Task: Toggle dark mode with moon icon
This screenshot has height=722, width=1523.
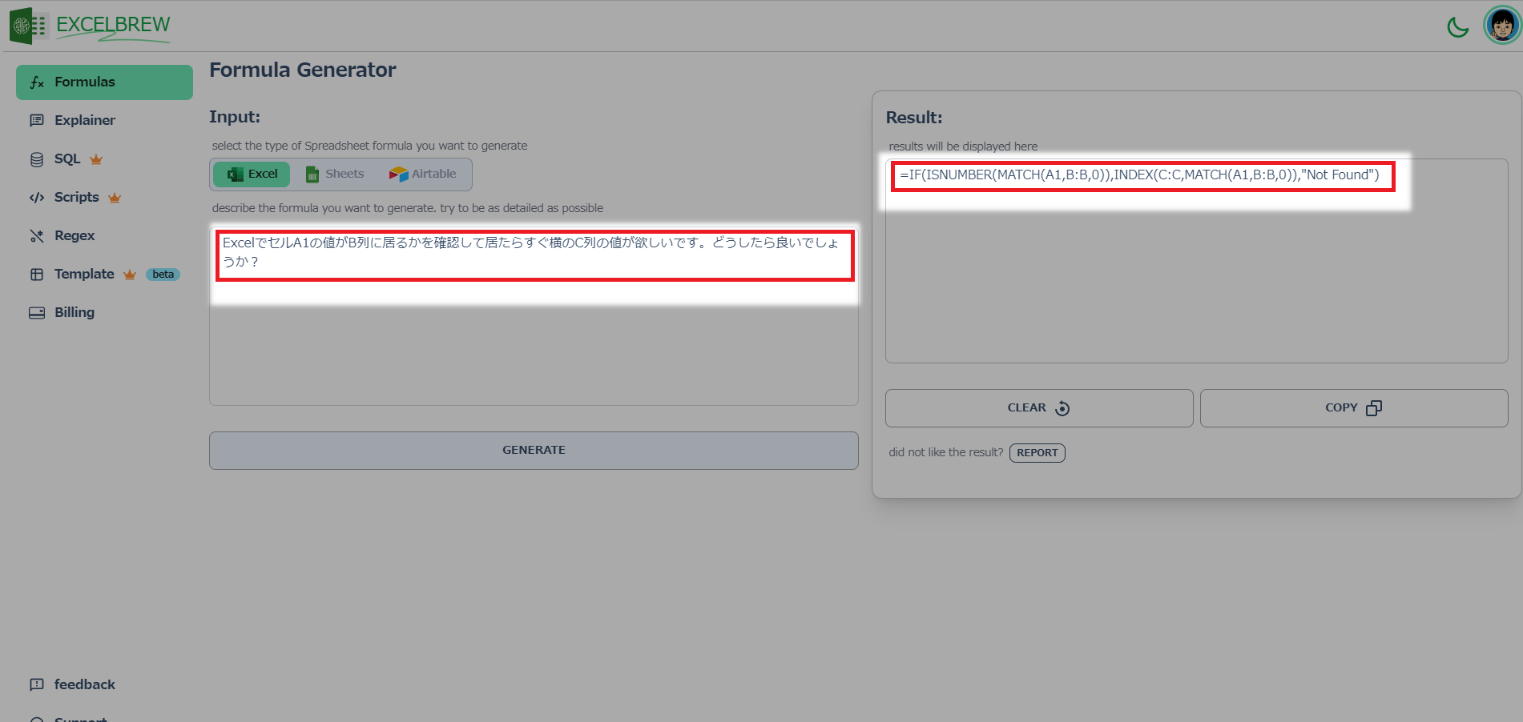Action: (x=1457, y=27)
